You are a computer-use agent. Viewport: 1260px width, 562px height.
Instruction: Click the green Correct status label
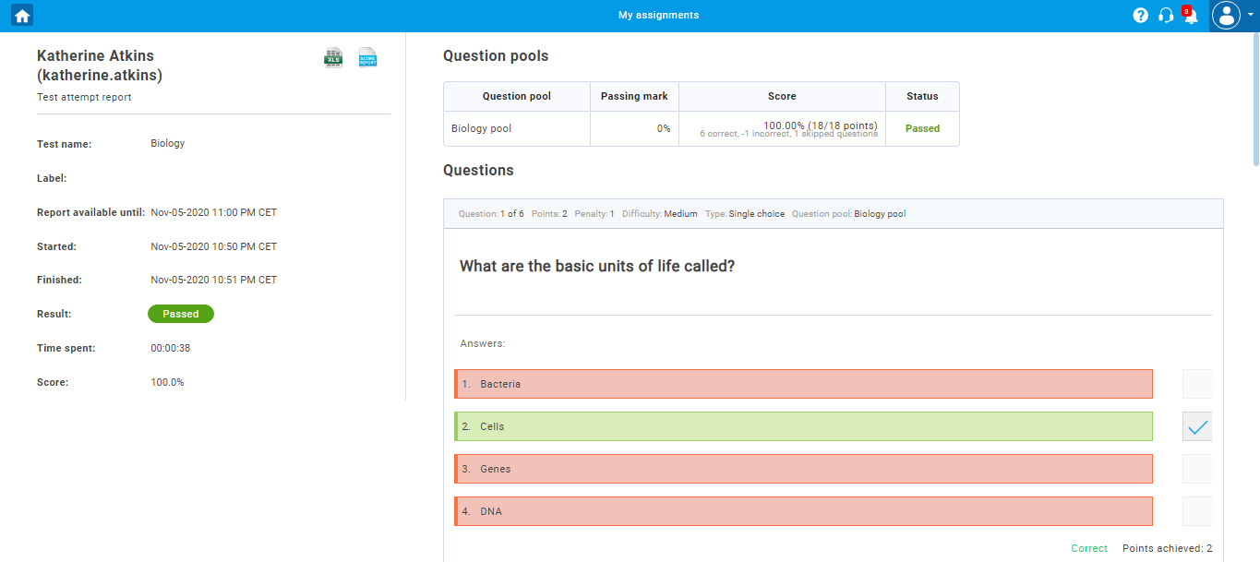tap(1089, 548)
